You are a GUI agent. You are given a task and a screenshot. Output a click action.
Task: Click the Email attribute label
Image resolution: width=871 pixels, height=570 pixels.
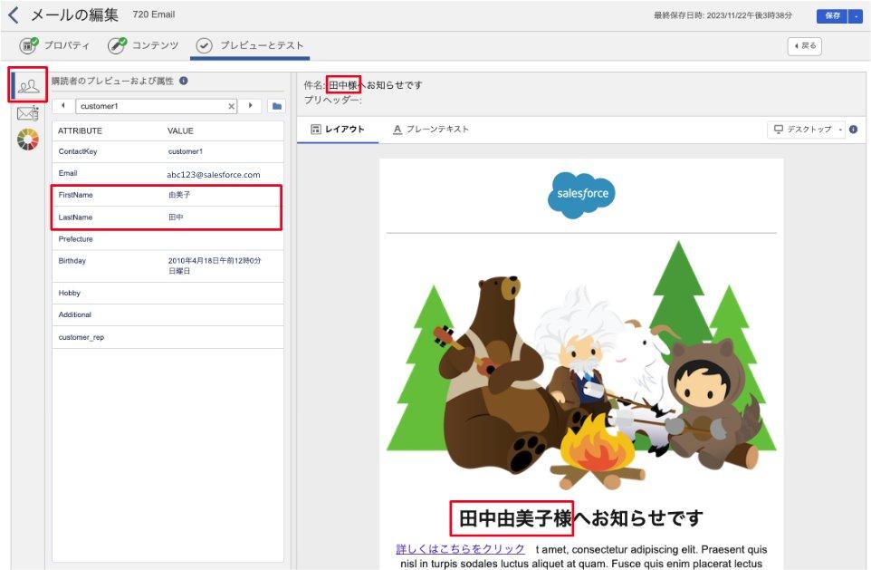coord(68,173)
